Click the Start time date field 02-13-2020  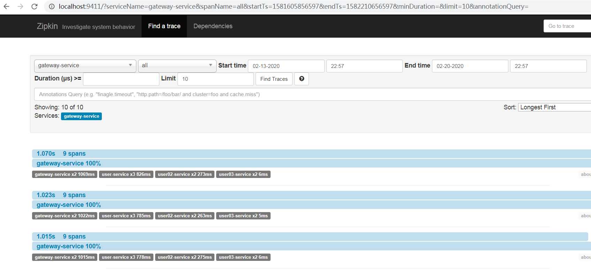click(286, 66)
